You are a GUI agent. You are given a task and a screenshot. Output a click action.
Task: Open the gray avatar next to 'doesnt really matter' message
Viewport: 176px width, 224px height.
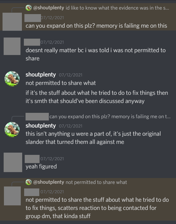pyautogui.click(x=12, y=46)
